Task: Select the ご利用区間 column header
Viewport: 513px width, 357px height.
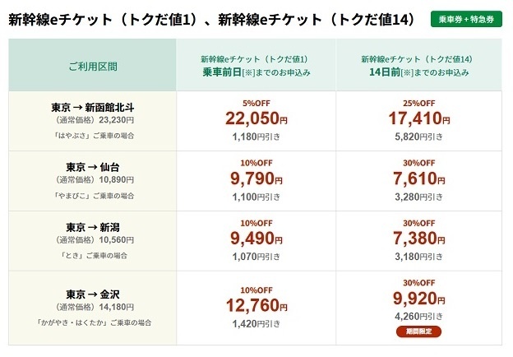Action: (x=93, y=65)
